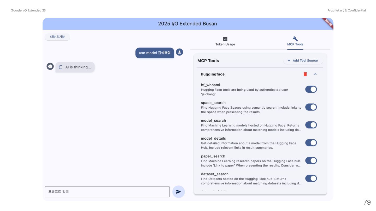Click the 'AI is thinking...' text

point(78,67)
